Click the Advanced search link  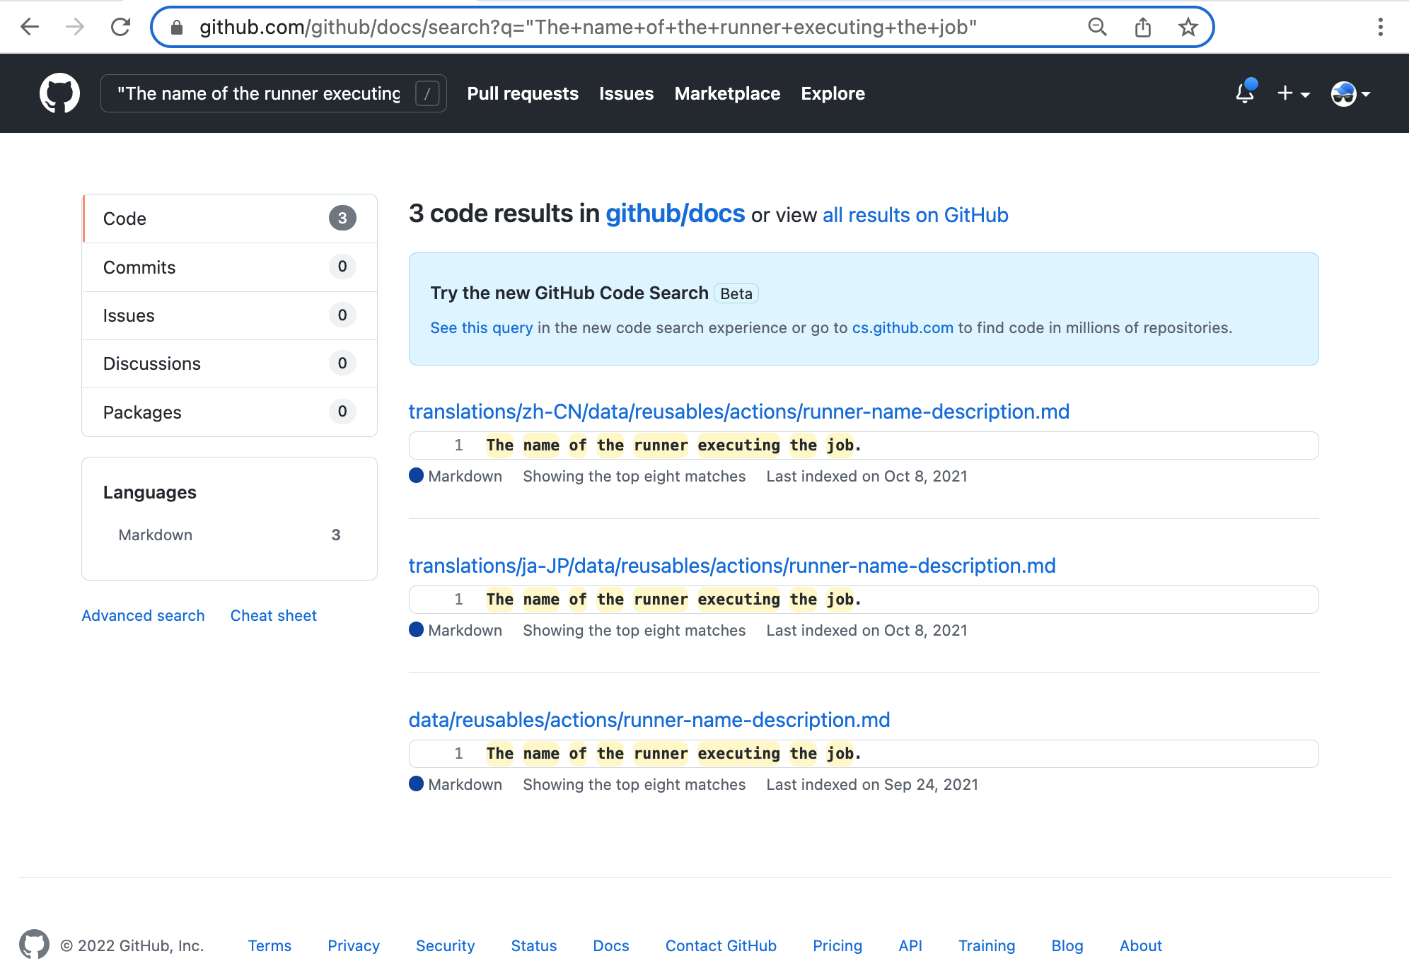point(143,615)
